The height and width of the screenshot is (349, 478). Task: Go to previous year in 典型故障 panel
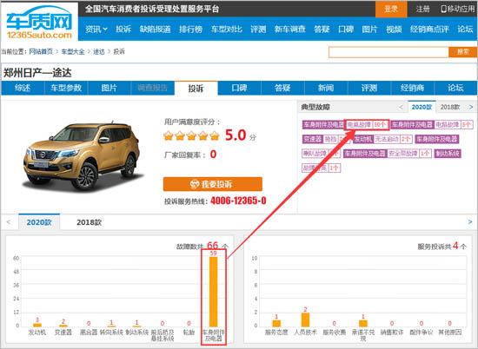click(401, 107)
